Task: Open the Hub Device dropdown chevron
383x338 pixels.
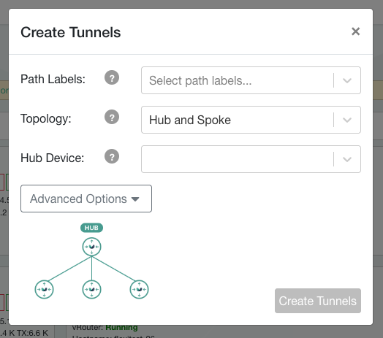Action: coord(347,159)
